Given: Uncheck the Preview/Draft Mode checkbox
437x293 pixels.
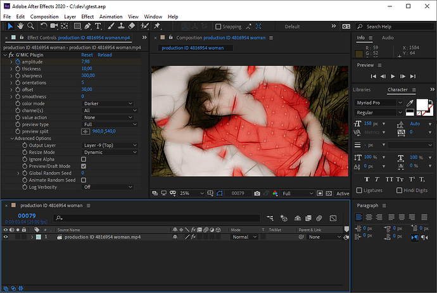Looking at the screenshot, I should click(84, 166).
